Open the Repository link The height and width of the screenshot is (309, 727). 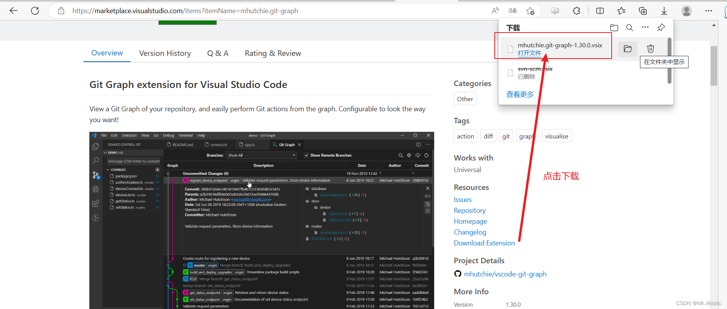point(470,211)
